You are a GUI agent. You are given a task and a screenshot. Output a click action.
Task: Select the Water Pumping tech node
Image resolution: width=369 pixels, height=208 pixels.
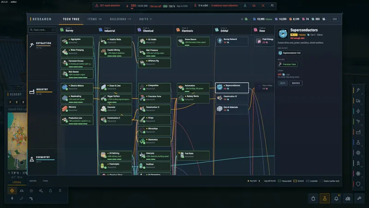(77, 52)
